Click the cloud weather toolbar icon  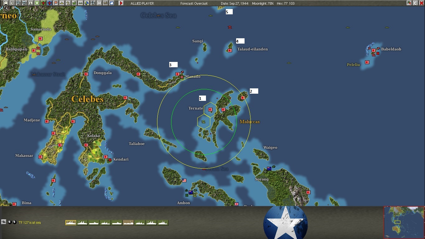111,3
